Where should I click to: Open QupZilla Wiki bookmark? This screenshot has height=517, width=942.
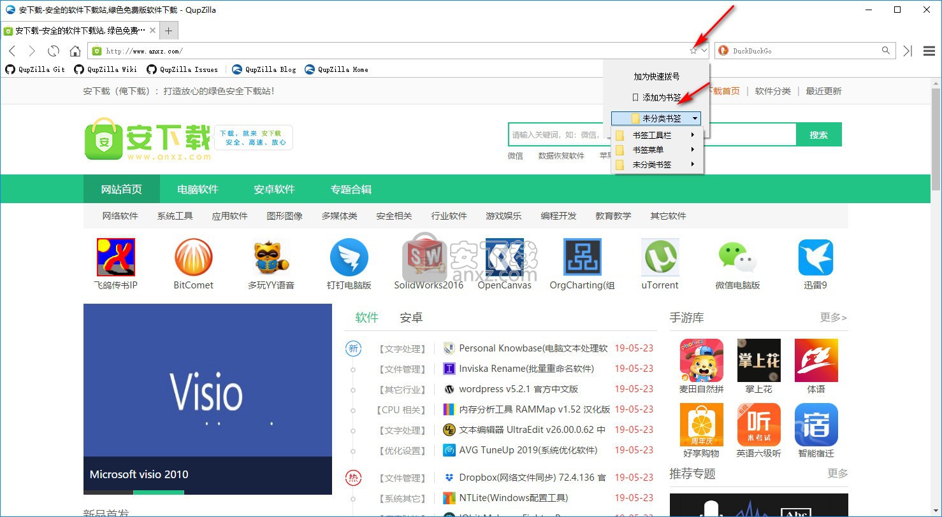click(x=105, y=69)
